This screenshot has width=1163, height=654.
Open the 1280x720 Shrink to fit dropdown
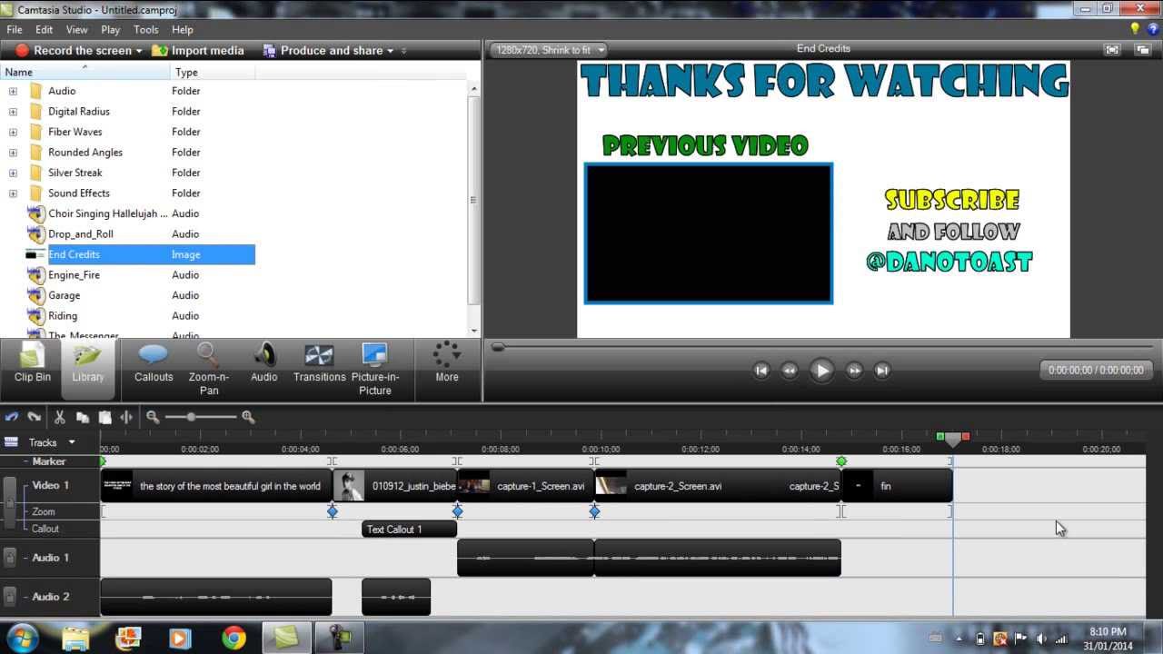coord(548,50)
